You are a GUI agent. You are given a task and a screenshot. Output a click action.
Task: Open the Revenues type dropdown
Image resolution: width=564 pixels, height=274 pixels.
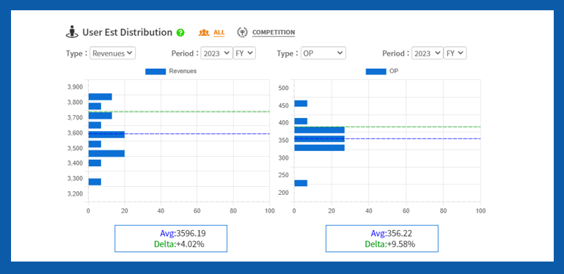[x=113, y=53]
